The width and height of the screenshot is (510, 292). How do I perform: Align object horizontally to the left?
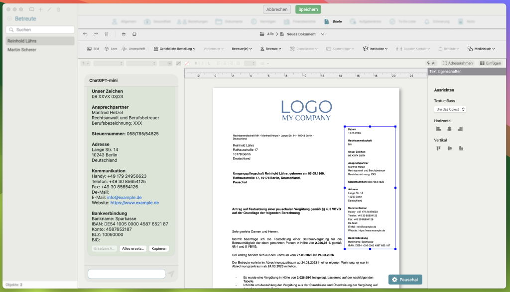(438, 129)
